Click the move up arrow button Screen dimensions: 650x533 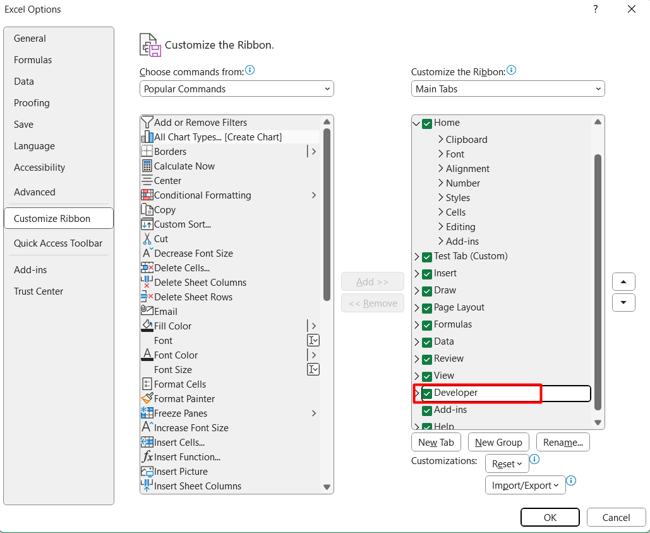[x=623, y=281]
